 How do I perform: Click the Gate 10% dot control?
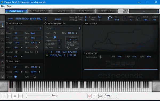[x=22, y=47]
